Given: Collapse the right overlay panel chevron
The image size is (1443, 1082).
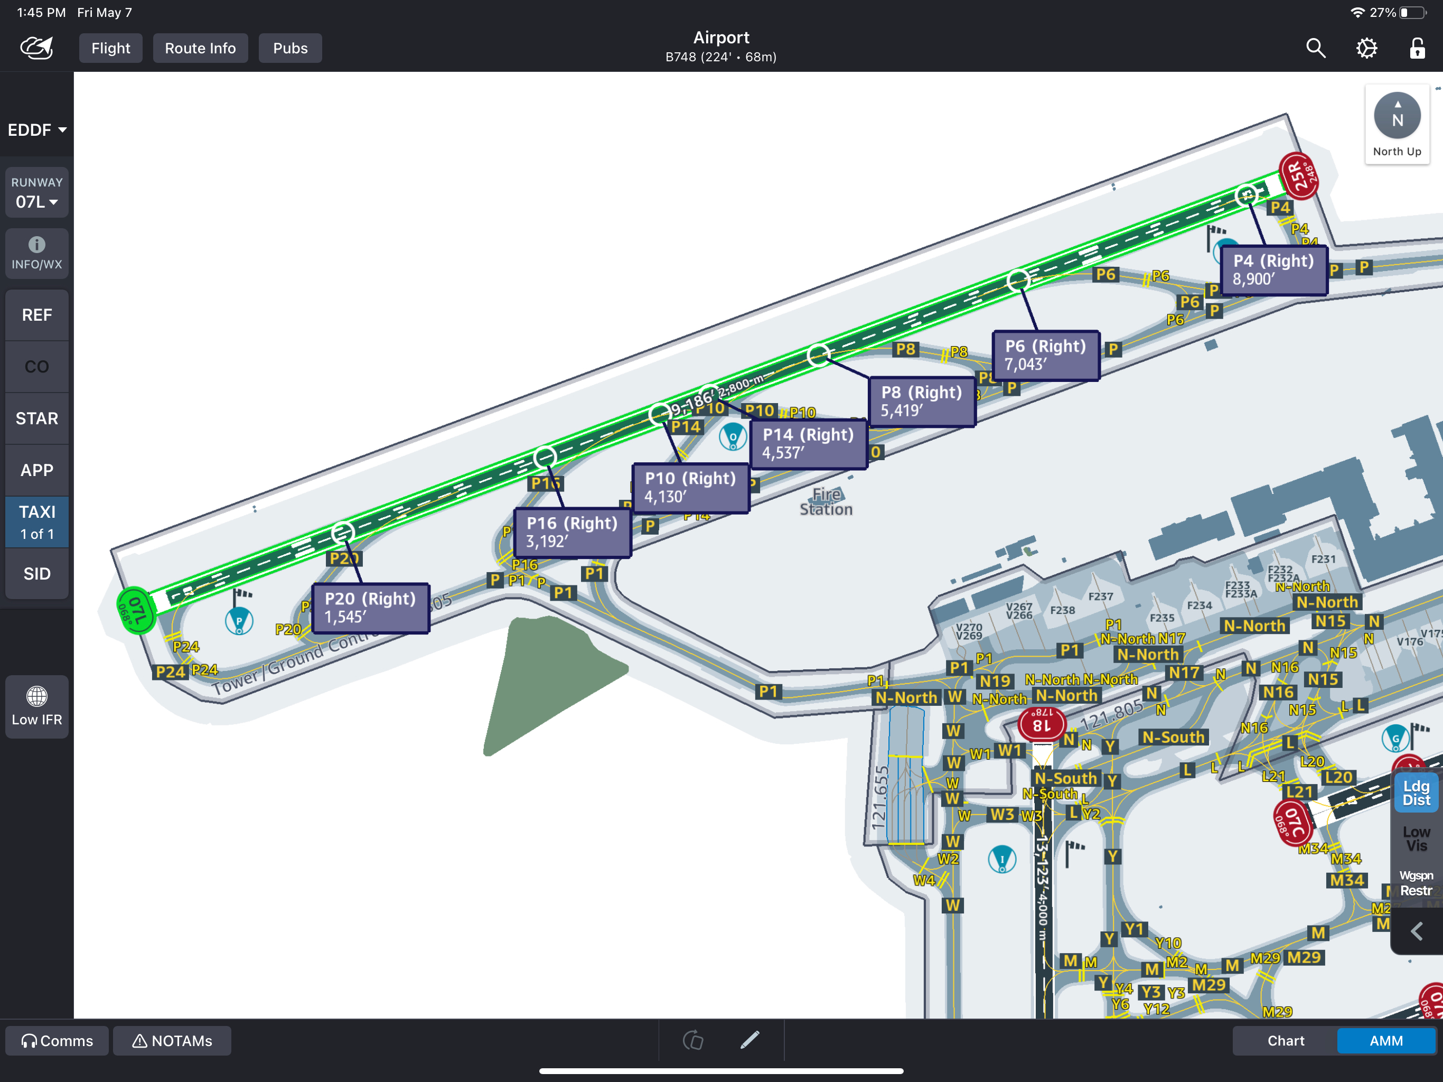Looking at the screenshot, I should 1416,931.
